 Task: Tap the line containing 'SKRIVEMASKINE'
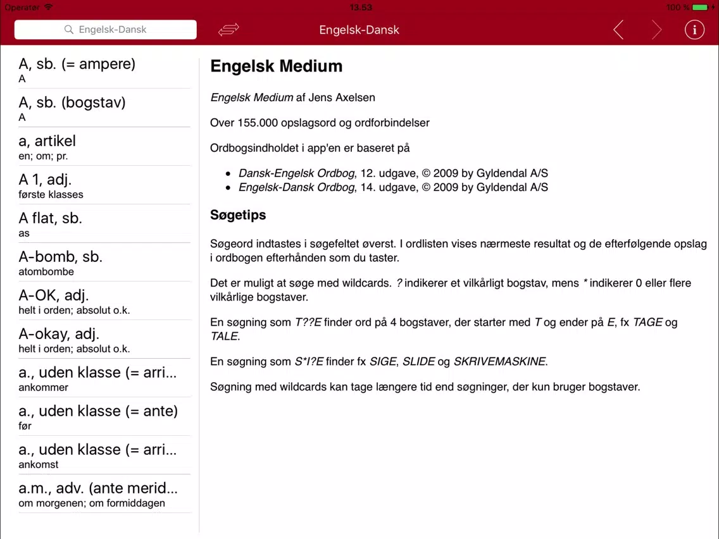click(x=379, y=362)
